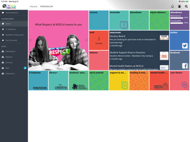Open the Respect at NESCol banner image

(x=59, y=40)
